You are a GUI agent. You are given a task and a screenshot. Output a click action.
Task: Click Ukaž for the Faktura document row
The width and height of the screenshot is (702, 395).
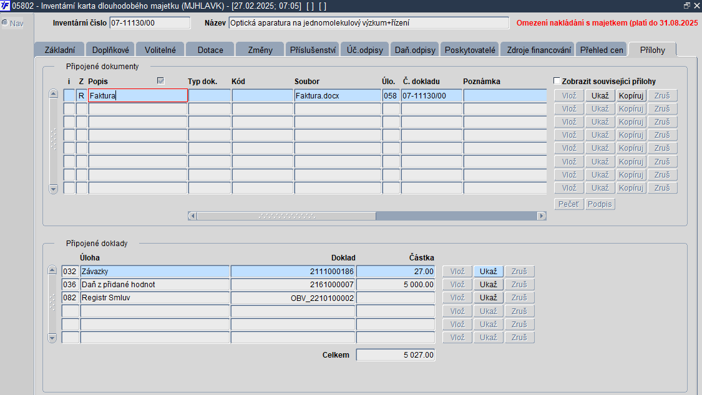(x=600, y=95)
